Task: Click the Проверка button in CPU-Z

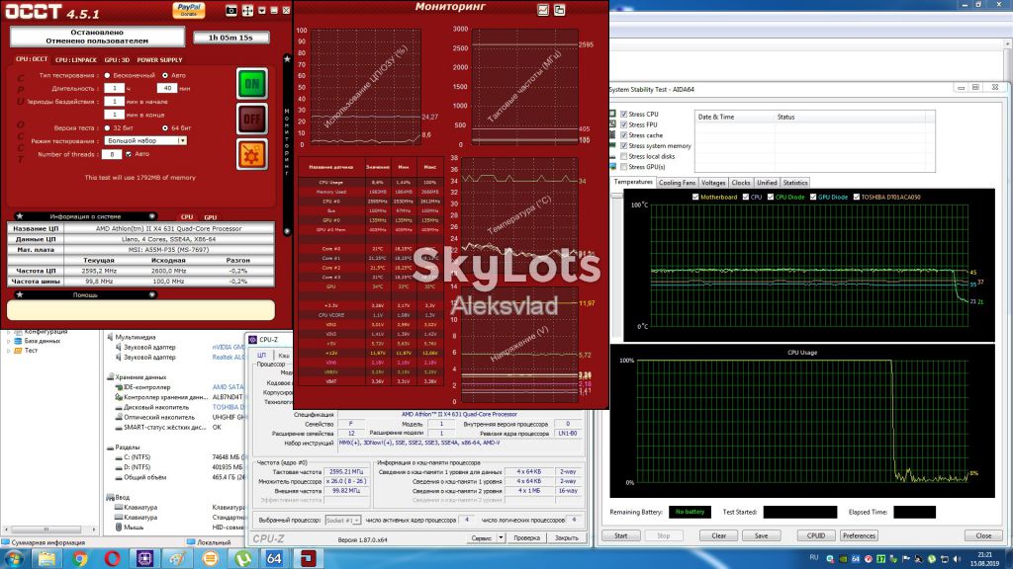Action: (x=526, y=538)
